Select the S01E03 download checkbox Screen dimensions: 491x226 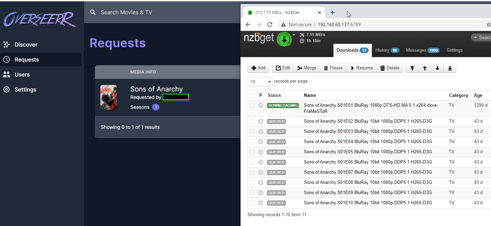[252, 132]
